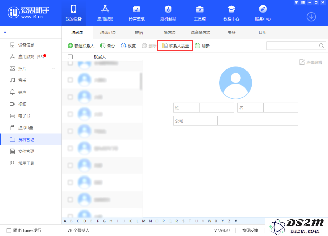The width and height of the screenshot is (328, 236).
Task: Switch to the 通话记录 tab
Action: click(108, 33)
